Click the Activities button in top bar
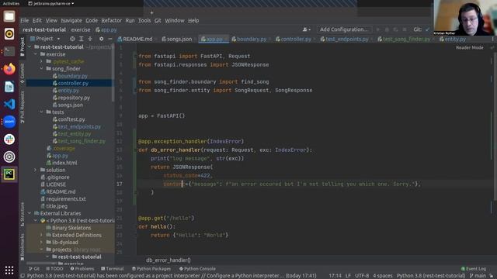The width and height of the screenshot is (497, 279). click(x=11, y=3)
